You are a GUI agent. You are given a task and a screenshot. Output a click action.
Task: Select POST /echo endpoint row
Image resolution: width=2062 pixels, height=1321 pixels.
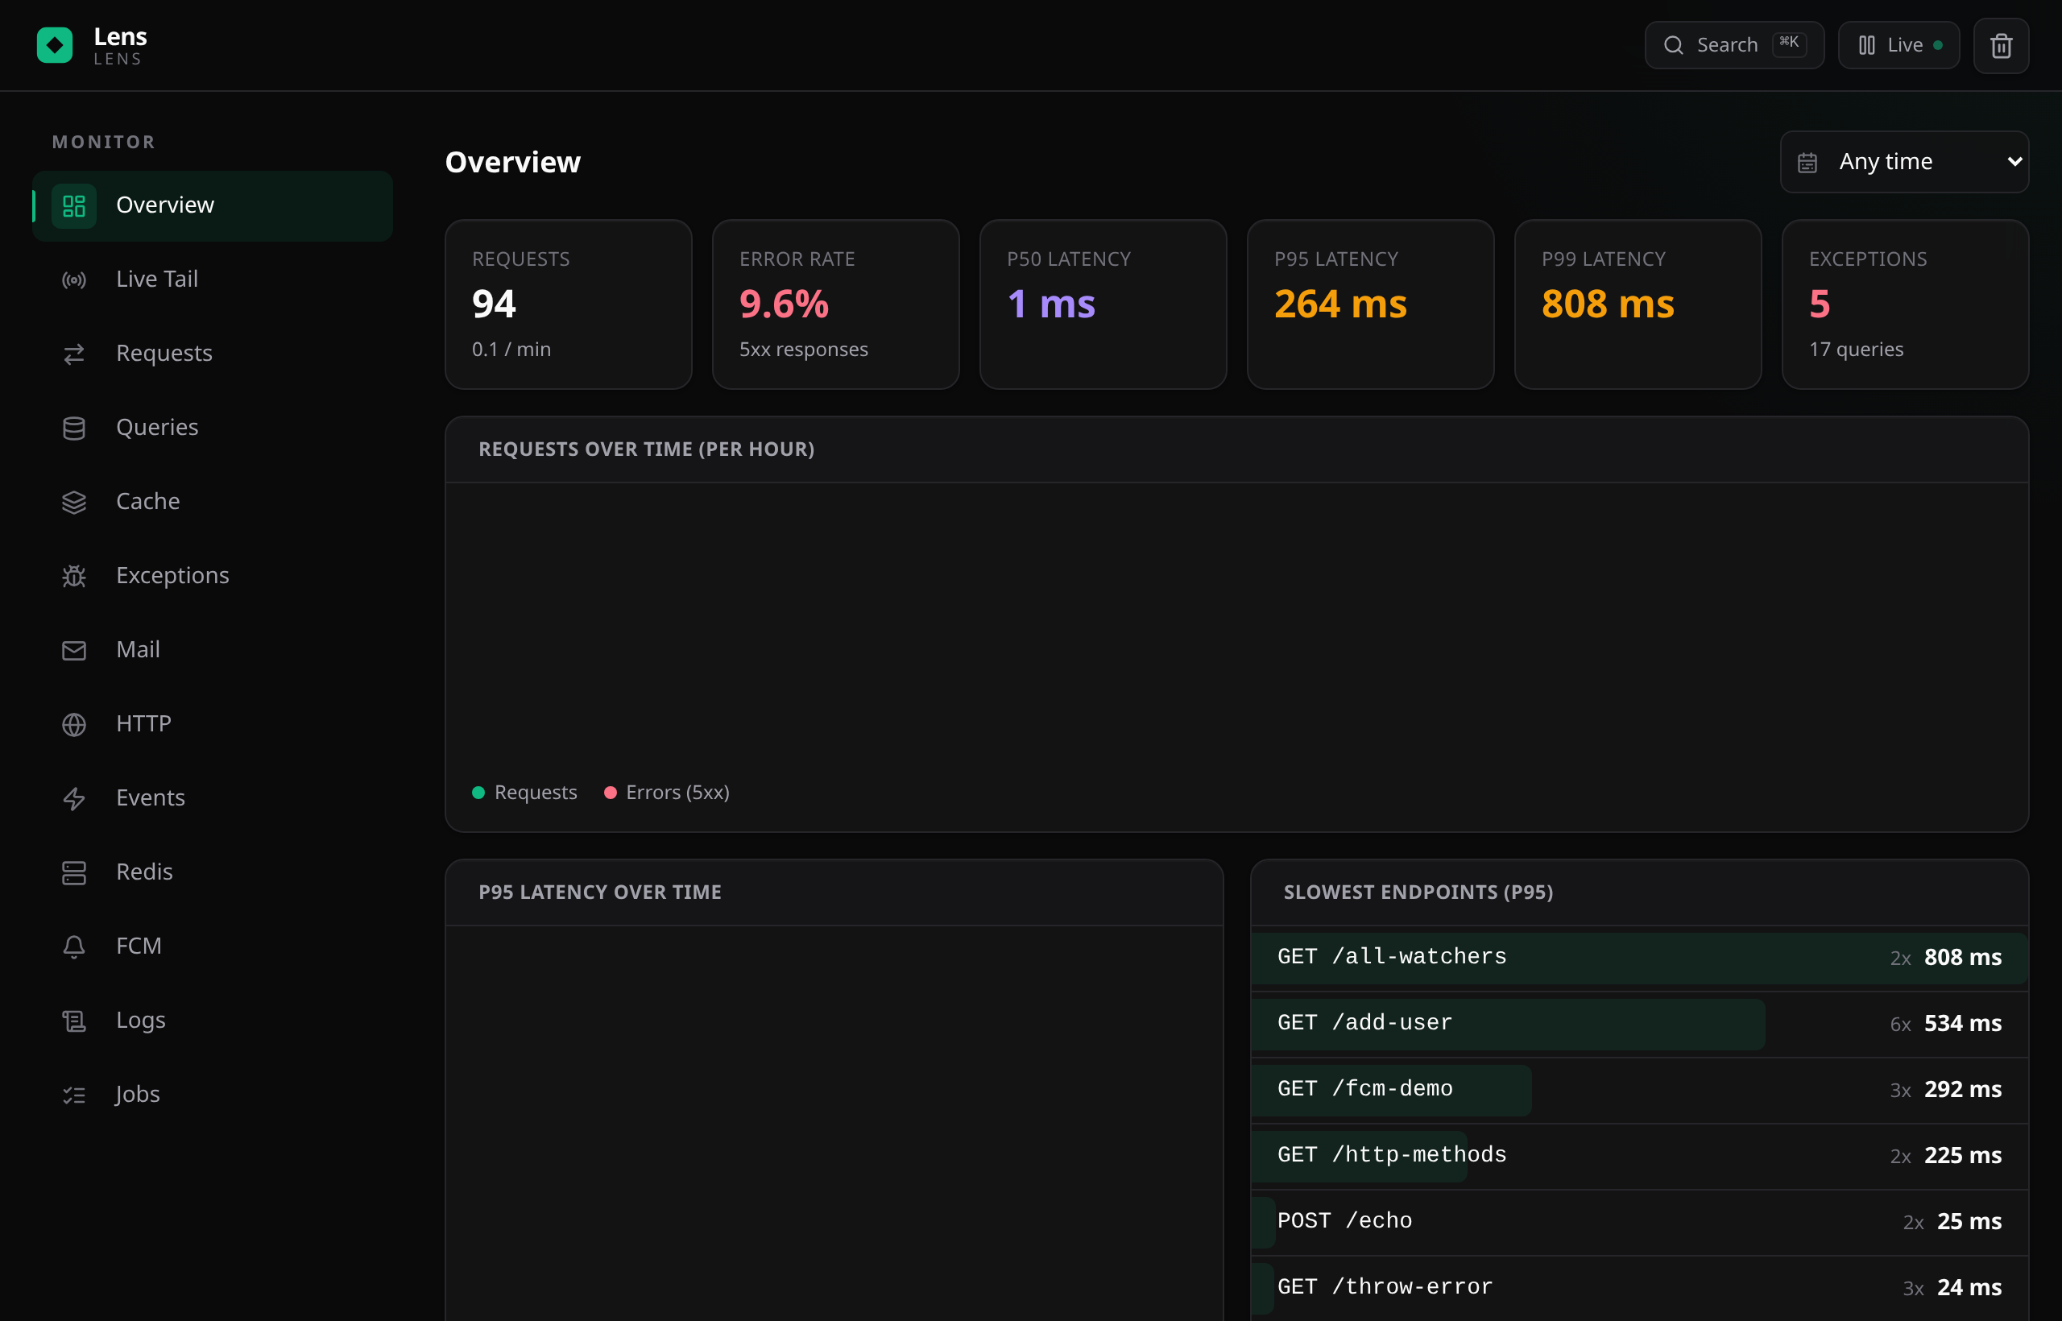1639,1223
